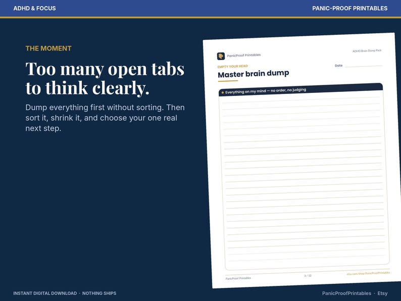Click the PanicProof Printables logo icon
This screenshot has height=301, width=401.
click(x=221, y=56)
